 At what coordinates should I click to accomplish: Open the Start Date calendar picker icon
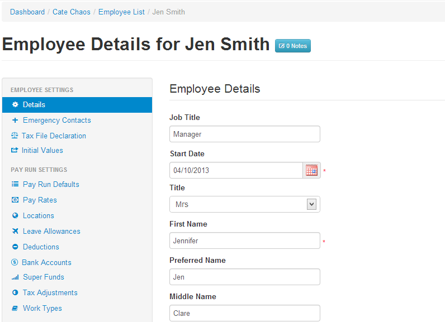pyautogui.click(x=311, y=170)
